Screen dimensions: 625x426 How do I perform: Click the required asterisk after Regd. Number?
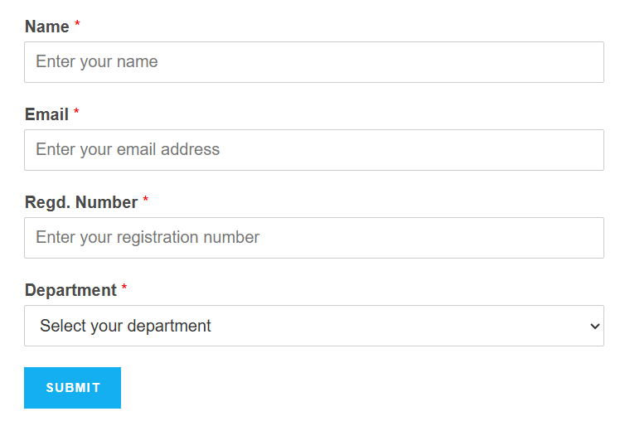coord(146,199)
